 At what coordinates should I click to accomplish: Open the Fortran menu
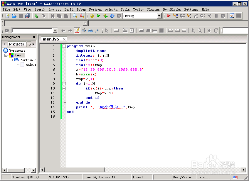[x=95, y=9]
